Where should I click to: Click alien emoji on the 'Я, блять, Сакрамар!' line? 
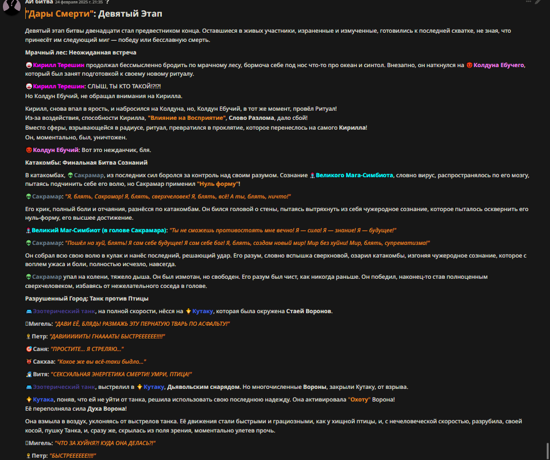click(x=29, y=197)
